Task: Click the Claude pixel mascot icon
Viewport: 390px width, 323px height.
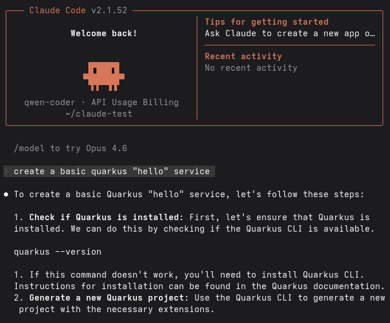Action: pos(104,76)
